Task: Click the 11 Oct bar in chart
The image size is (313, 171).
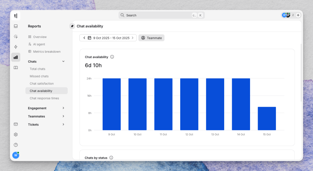Action: tap(163, 104)
